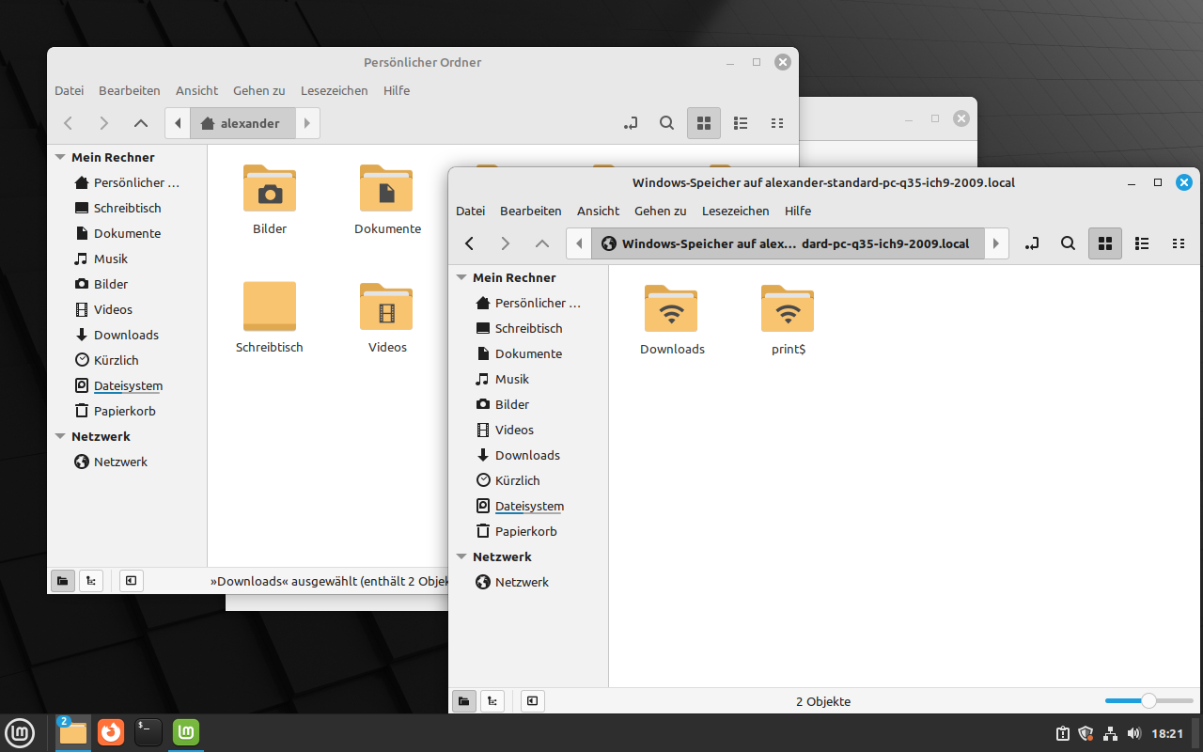This screenshot has width=1203, height=752.
Task: Click the file manager icon in the panel
Action: click(x=73, y=732)
